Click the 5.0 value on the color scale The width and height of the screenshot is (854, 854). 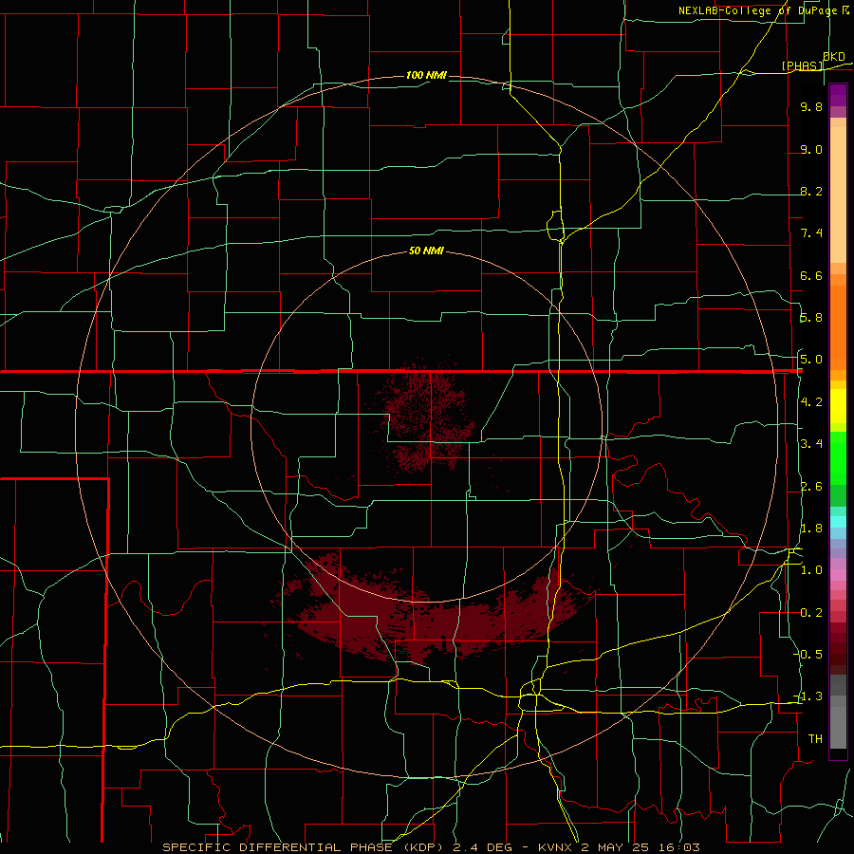(x=811, y=360)
